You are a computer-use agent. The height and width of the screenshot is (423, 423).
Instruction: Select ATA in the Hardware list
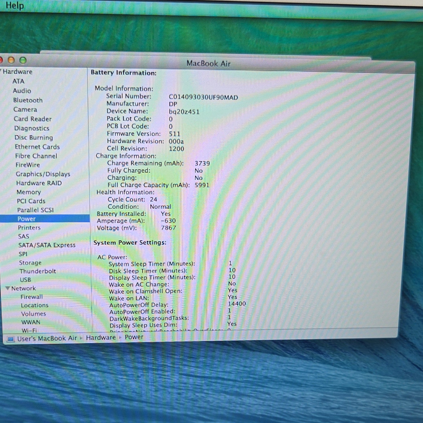(18, 81)
